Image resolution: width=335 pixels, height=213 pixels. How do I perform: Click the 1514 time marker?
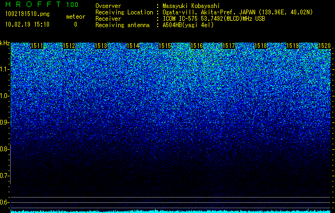[x=133, y=46]
